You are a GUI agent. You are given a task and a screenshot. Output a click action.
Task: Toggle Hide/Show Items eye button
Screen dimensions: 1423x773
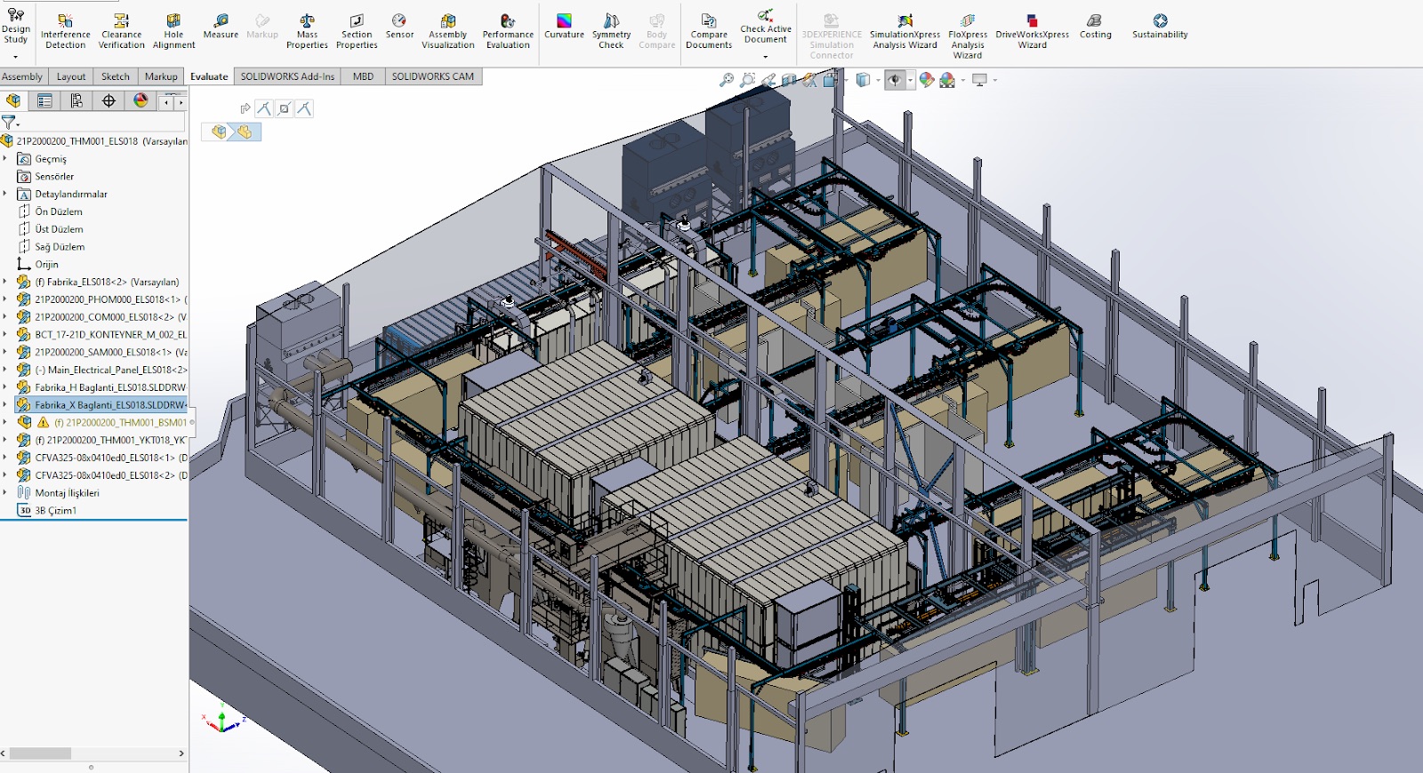(895, 80)
